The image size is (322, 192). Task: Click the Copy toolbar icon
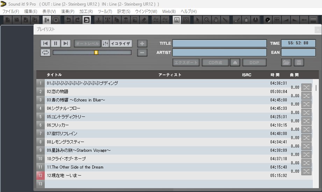[x=117, y=20]
